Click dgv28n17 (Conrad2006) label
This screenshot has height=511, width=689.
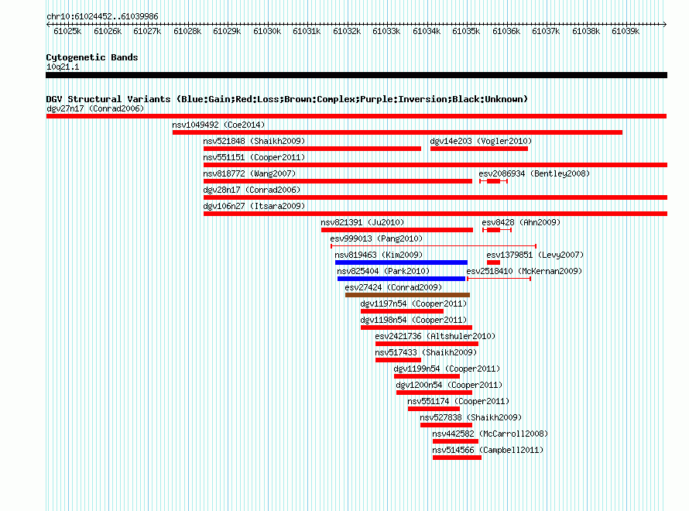(252, 190)
